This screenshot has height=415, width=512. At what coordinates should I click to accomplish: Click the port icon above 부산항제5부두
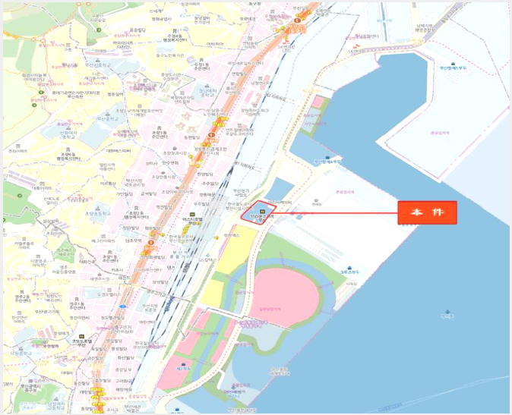(453, 64)
